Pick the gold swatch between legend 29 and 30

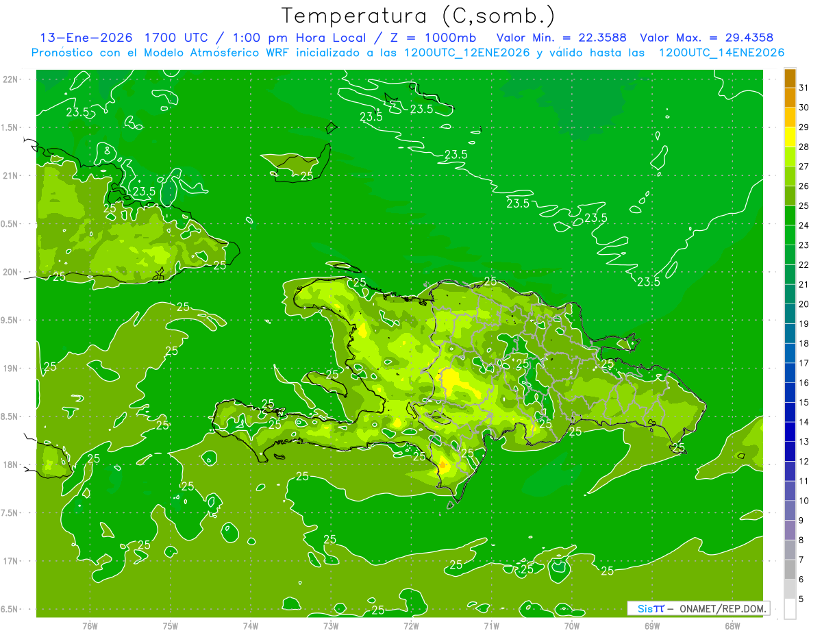coord(790,117)
